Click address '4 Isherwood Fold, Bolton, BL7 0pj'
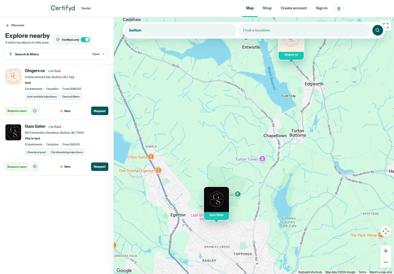 [50, 77]
